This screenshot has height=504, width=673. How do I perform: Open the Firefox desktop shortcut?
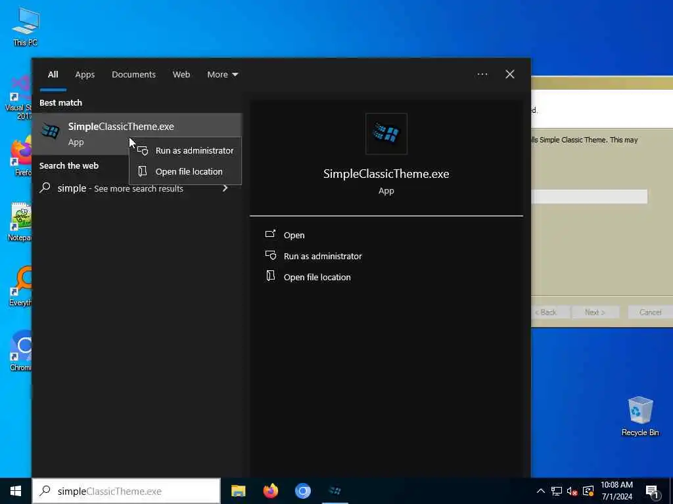22,156
